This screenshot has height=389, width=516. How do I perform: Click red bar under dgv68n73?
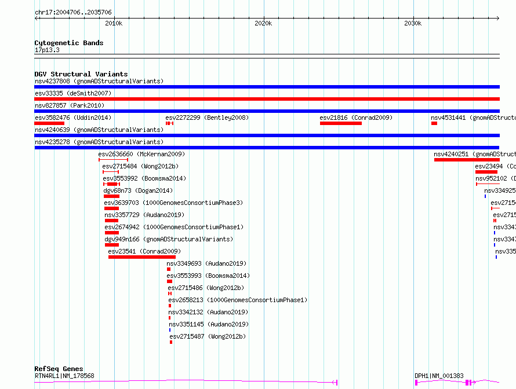click(111, 196)
